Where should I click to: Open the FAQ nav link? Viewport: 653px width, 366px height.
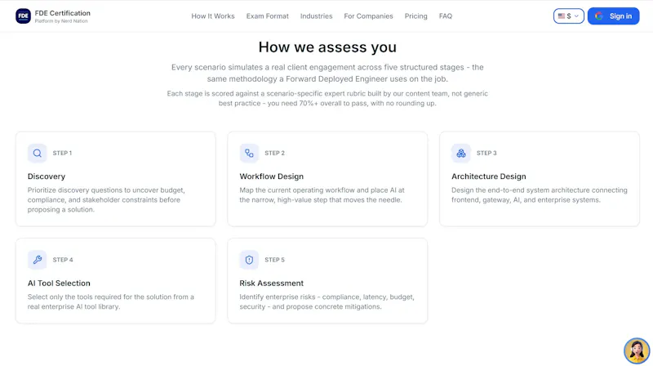coord(446,16)
